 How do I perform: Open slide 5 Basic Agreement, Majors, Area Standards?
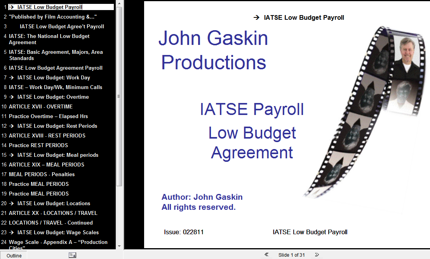point(56,55)
